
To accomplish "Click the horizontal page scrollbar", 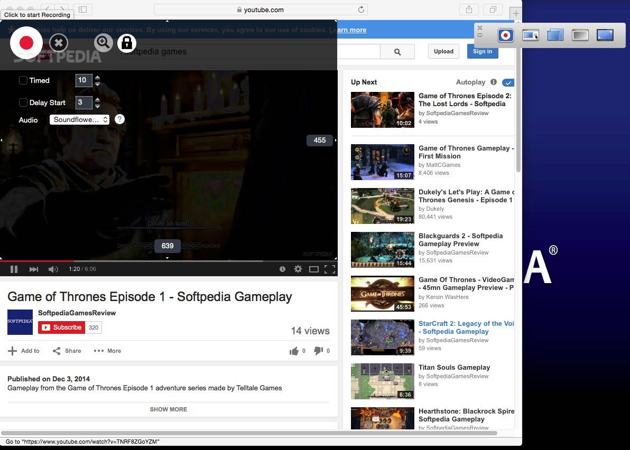I will (x=249, y=433).
